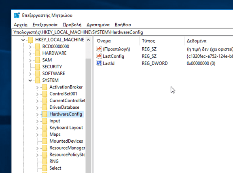This screenshot has width=233, height=173.
Task: Select the HardwareConfig folder icon
Action: (45, 114)
